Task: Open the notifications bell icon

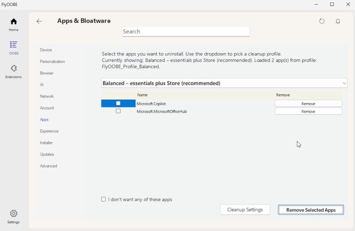Action: pos(338,21)
